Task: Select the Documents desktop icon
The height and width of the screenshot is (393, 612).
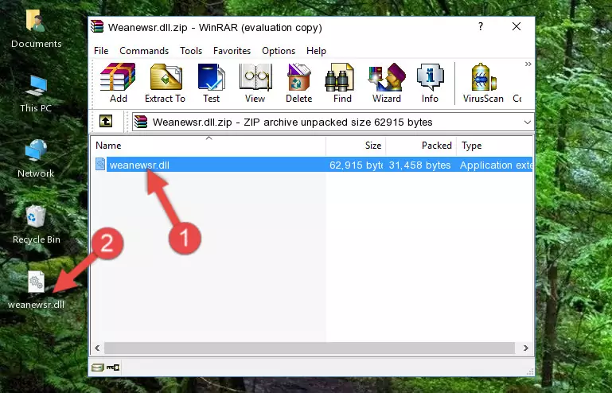Action: pyautogui.click(x=36, y=29)
